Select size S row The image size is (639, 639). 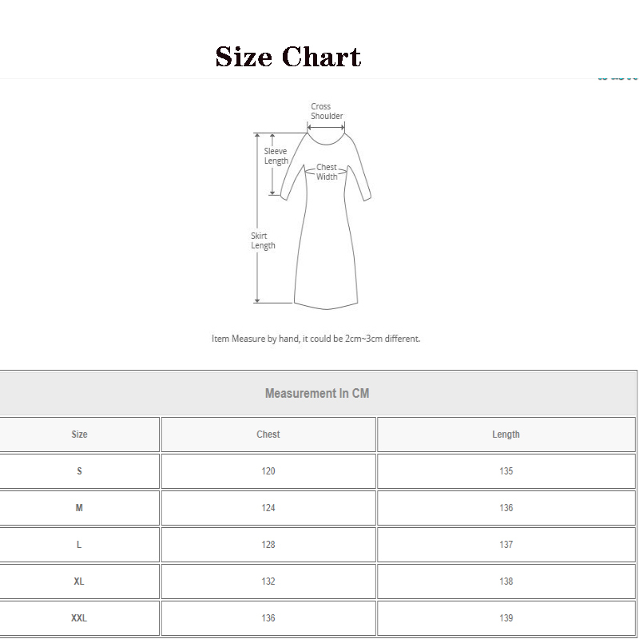tap(79, 471)
